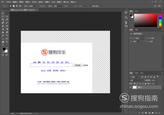Screen dimensions: 164x115
Task: Add a layer mask
Action: tap(146, 113)
